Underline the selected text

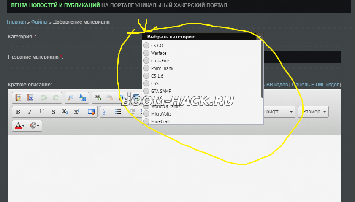pos(41,112)
